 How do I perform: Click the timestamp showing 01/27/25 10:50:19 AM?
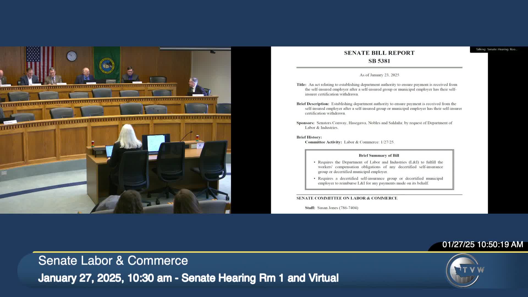[483, 244]
